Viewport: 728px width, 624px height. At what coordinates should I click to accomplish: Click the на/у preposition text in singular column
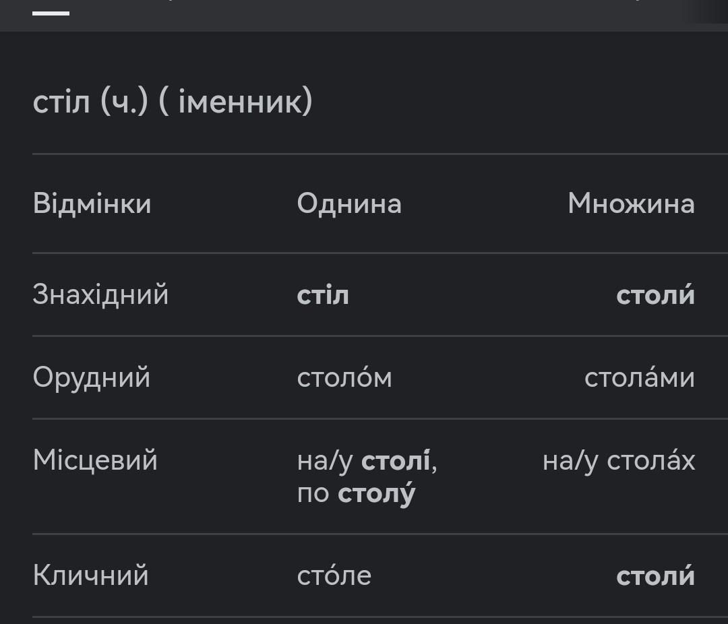325,462
